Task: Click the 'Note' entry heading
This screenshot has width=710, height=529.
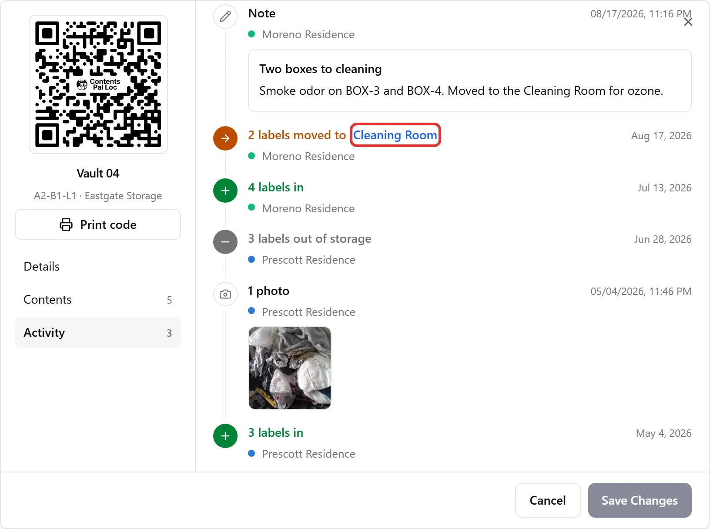Action: tap(262, 13)
